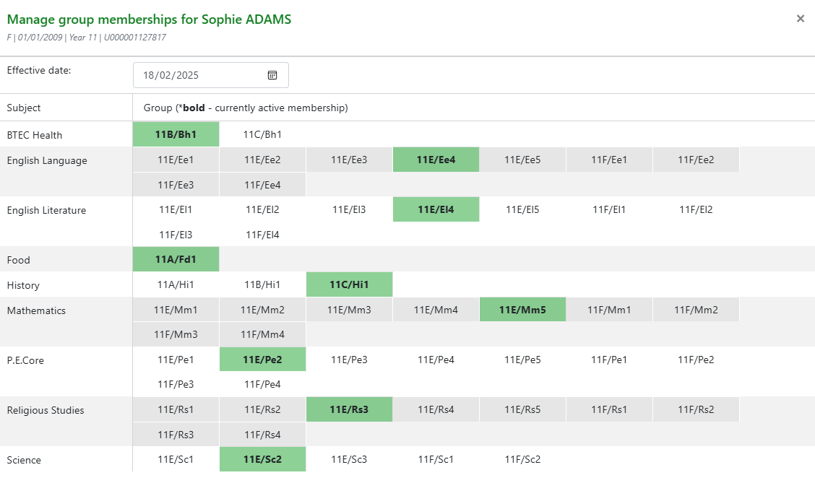This screenshot has height=483, width=815.
Task: Choose English Literature group 11F/El3
Action: [176, 234]
